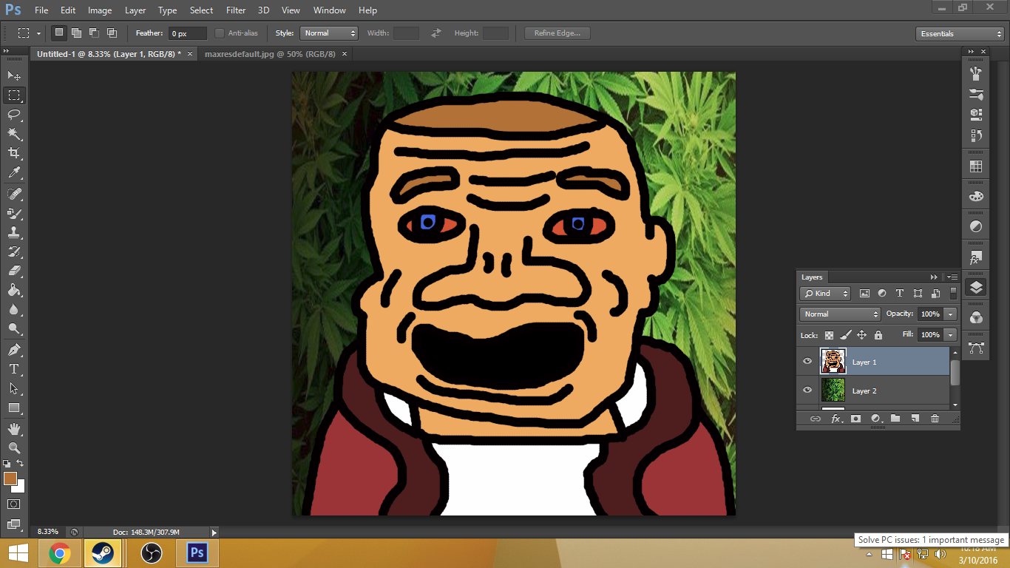Select the Eraser tool
Image resolution: width=1010 pixels, height=568 pixels.
tap(14, 271)
